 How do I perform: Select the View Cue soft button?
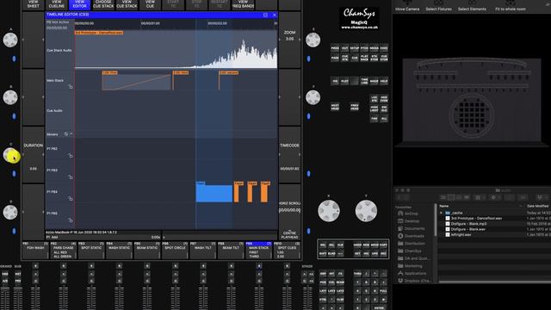(x=150, y=4)
